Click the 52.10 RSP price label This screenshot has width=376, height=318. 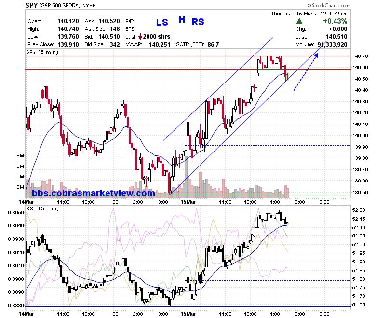359,227
